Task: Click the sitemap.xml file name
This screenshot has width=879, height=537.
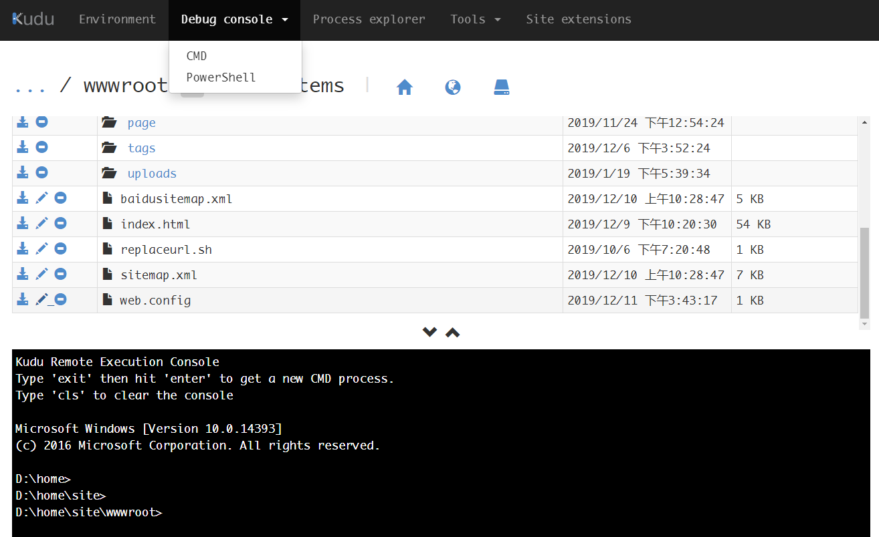Action: tap(159, 275)
